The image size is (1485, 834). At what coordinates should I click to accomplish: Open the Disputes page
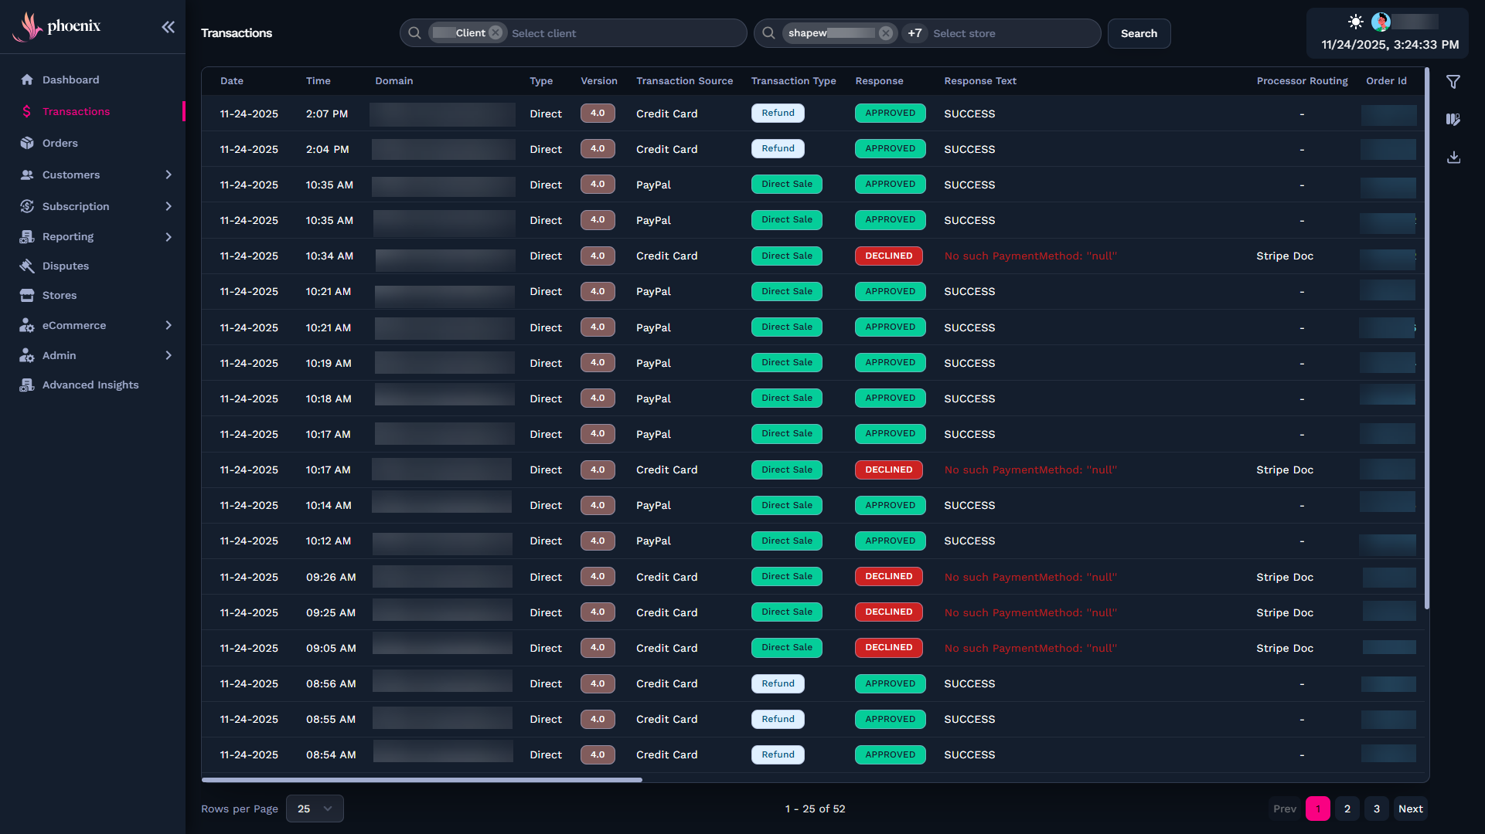click(x=66, y=266)
